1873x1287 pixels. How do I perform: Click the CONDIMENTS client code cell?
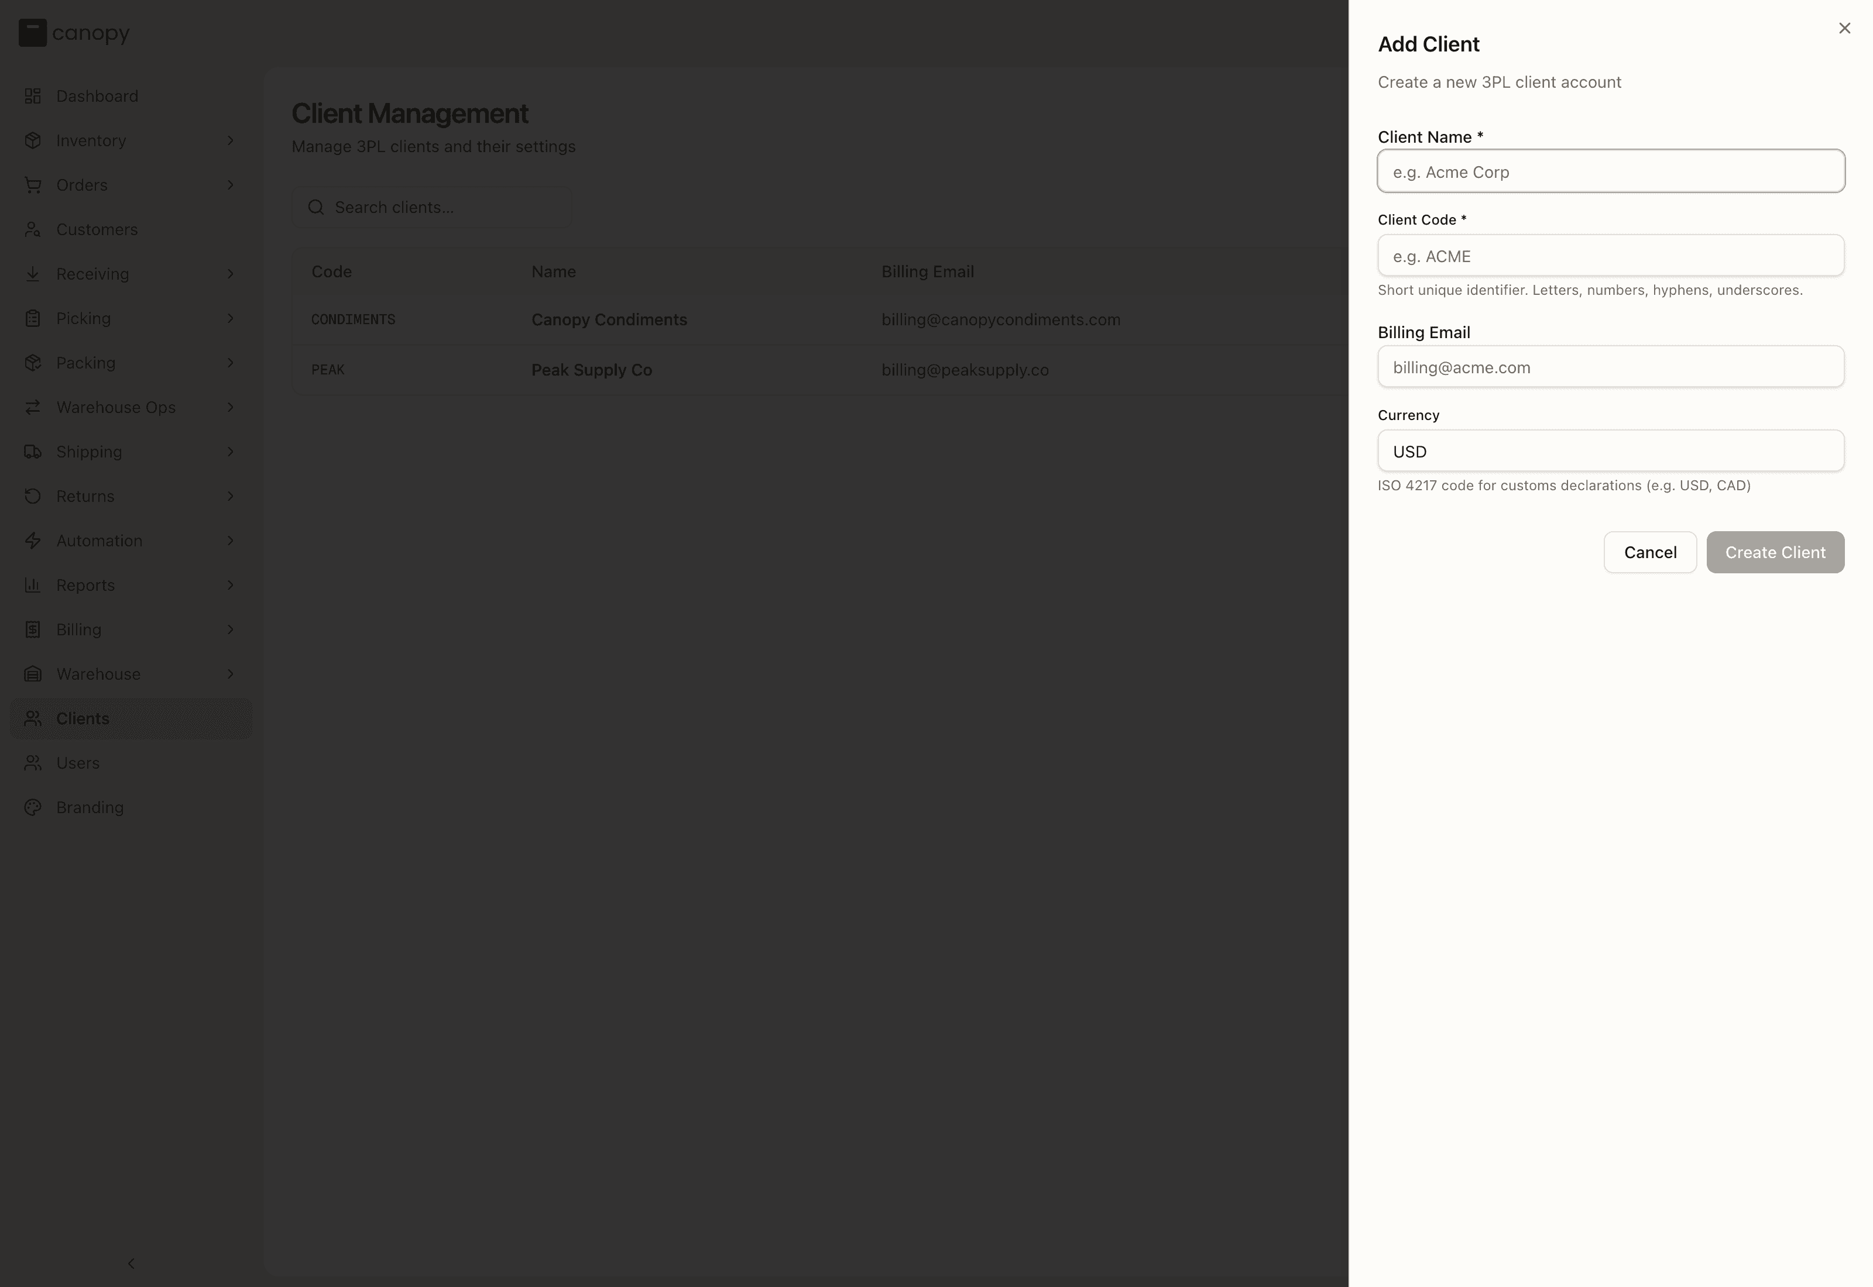tap(354, 319)
